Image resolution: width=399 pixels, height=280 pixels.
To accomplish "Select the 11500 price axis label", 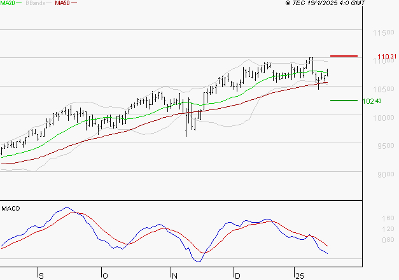I will [381, 32].
